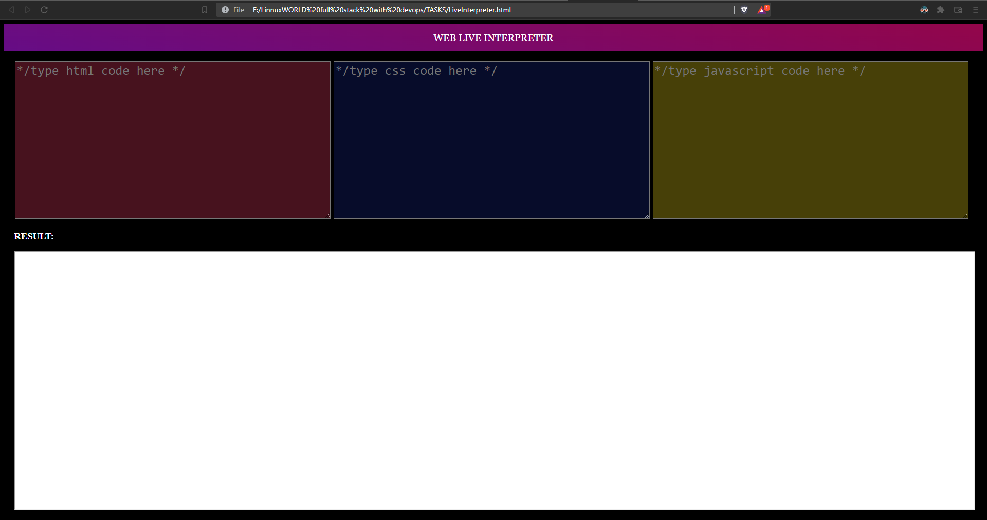Viewport: 987px width, 520px height.
Task: Click the WEB LIVE INTERPRETER header banner
Action: [x=493, y=37]
